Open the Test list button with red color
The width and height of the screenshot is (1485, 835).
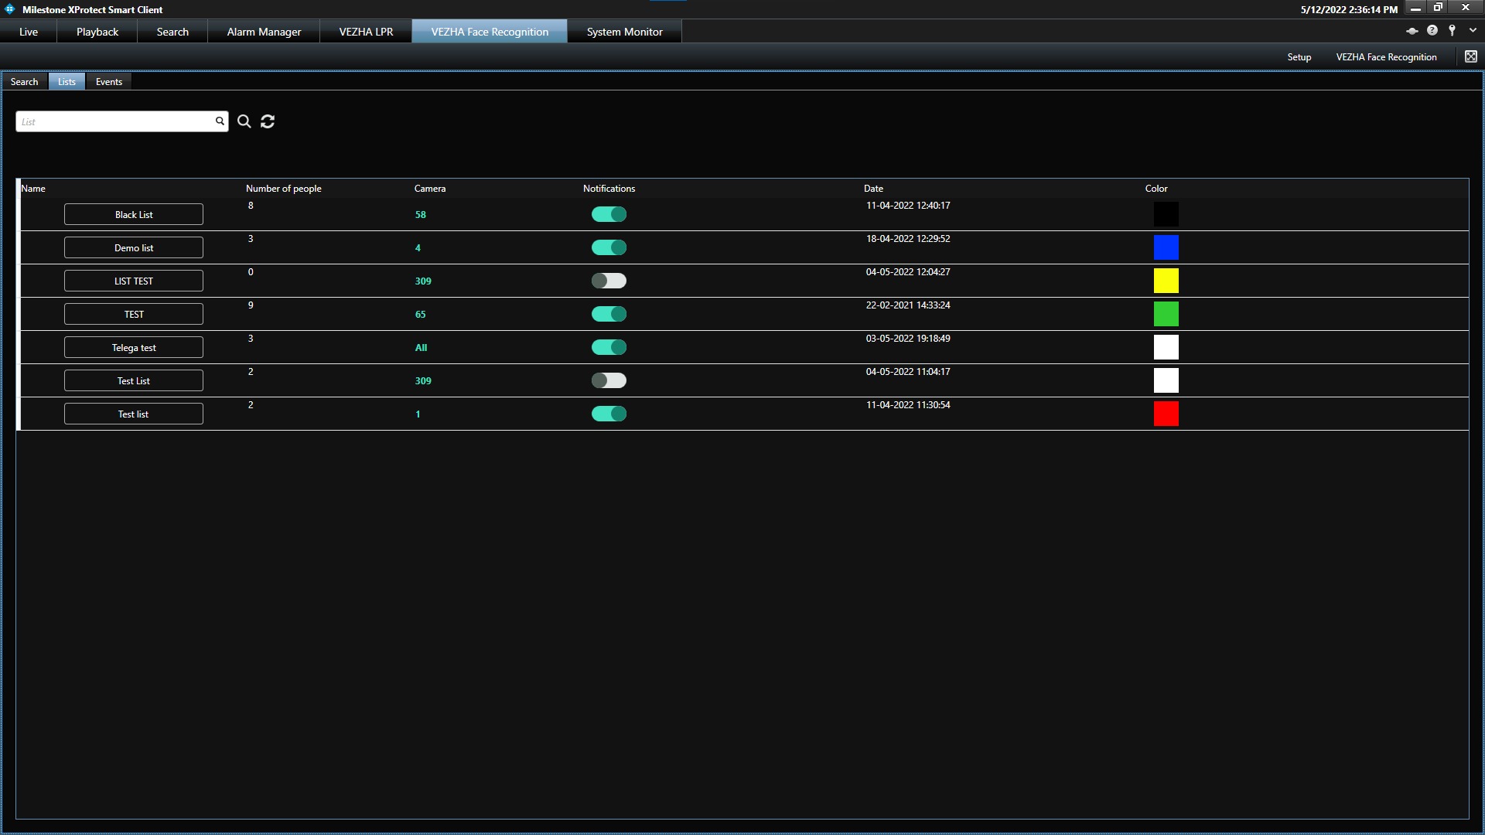click(134, 414)
